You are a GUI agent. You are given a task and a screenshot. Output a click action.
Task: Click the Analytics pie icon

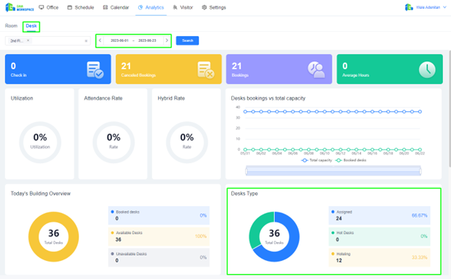(x=140, y=7)
